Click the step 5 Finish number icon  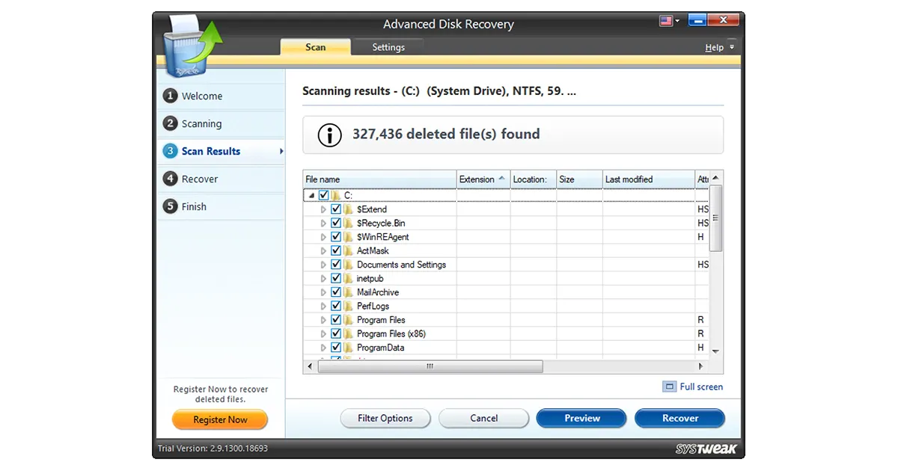pos(171,206)
